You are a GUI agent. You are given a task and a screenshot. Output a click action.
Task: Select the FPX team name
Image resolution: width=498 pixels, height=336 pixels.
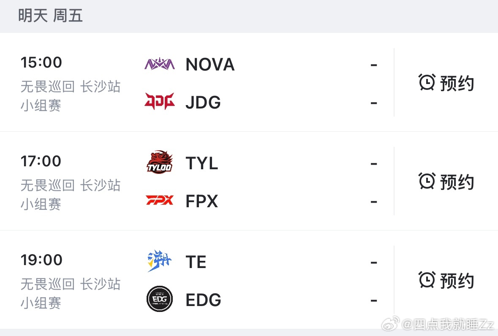pyautogui.click(x=201, y=201)
